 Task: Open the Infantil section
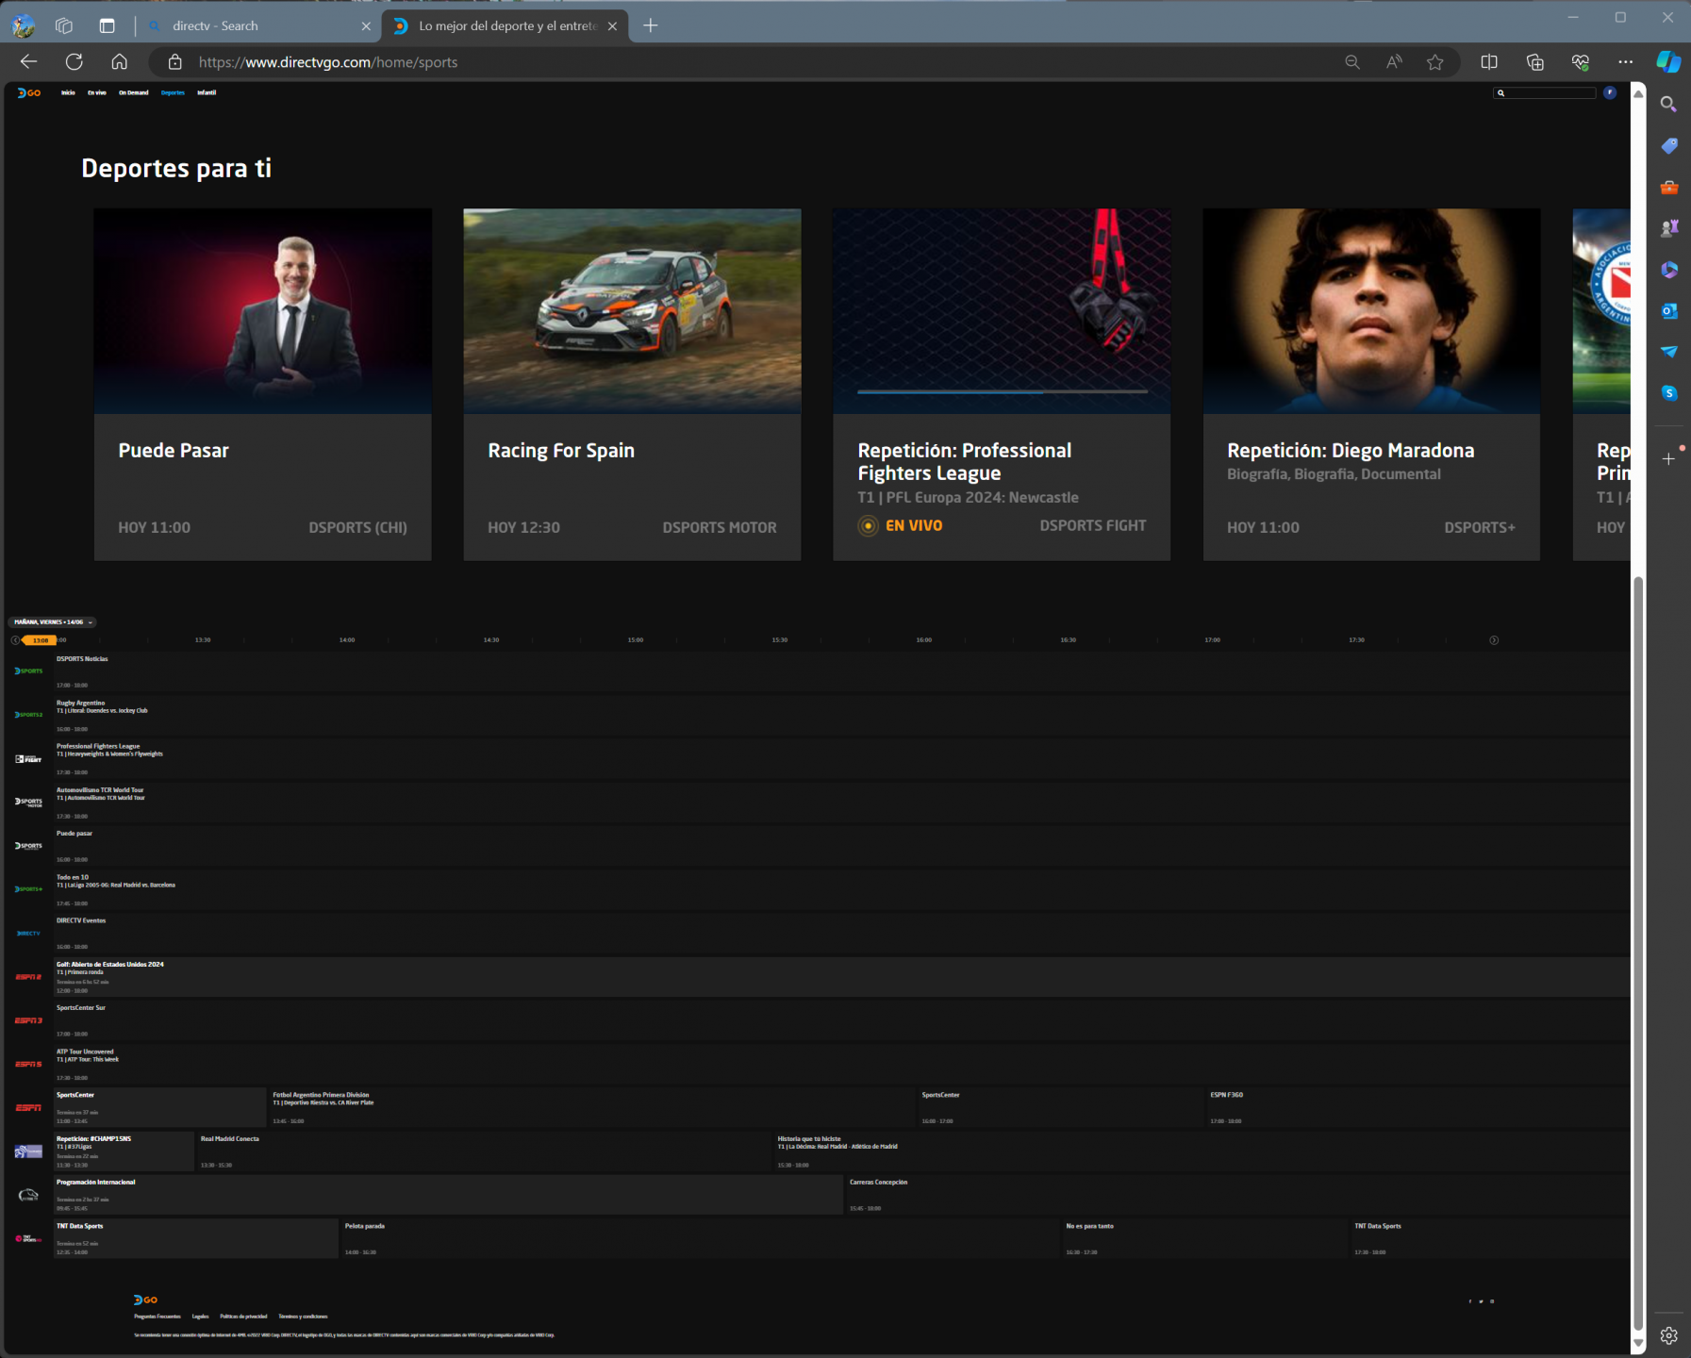207,92
